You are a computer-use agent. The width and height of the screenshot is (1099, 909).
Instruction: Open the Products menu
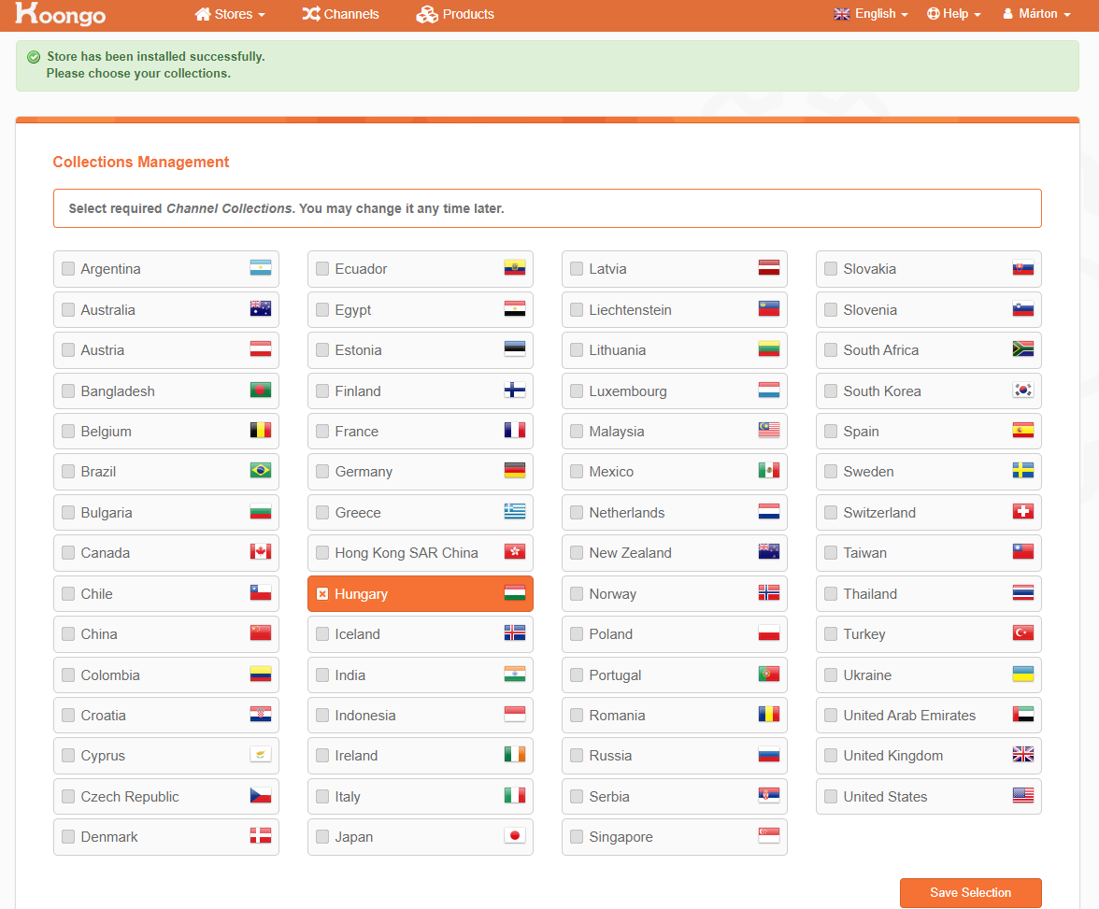point(456,14)
